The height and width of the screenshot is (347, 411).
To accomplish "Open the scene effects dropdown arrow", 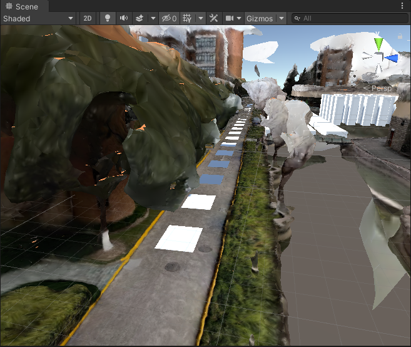I will [152, 19].
